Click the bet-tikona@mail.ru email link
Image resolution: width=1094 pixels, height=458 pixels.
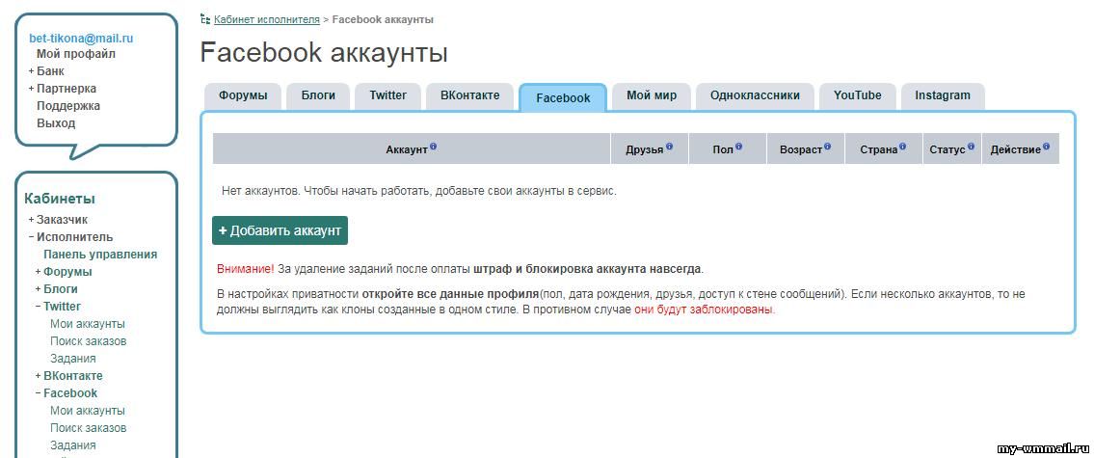[81, 39]
